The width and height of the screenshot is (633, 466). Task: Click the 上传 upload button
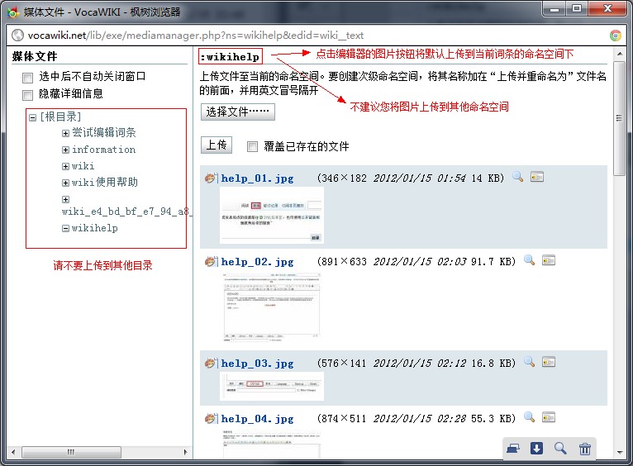click(x=217, y=145)
